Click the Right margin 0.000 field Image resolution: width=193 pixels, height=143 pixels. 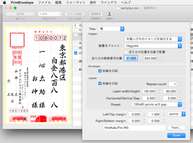pyautogui.click(x=134, y=121)
